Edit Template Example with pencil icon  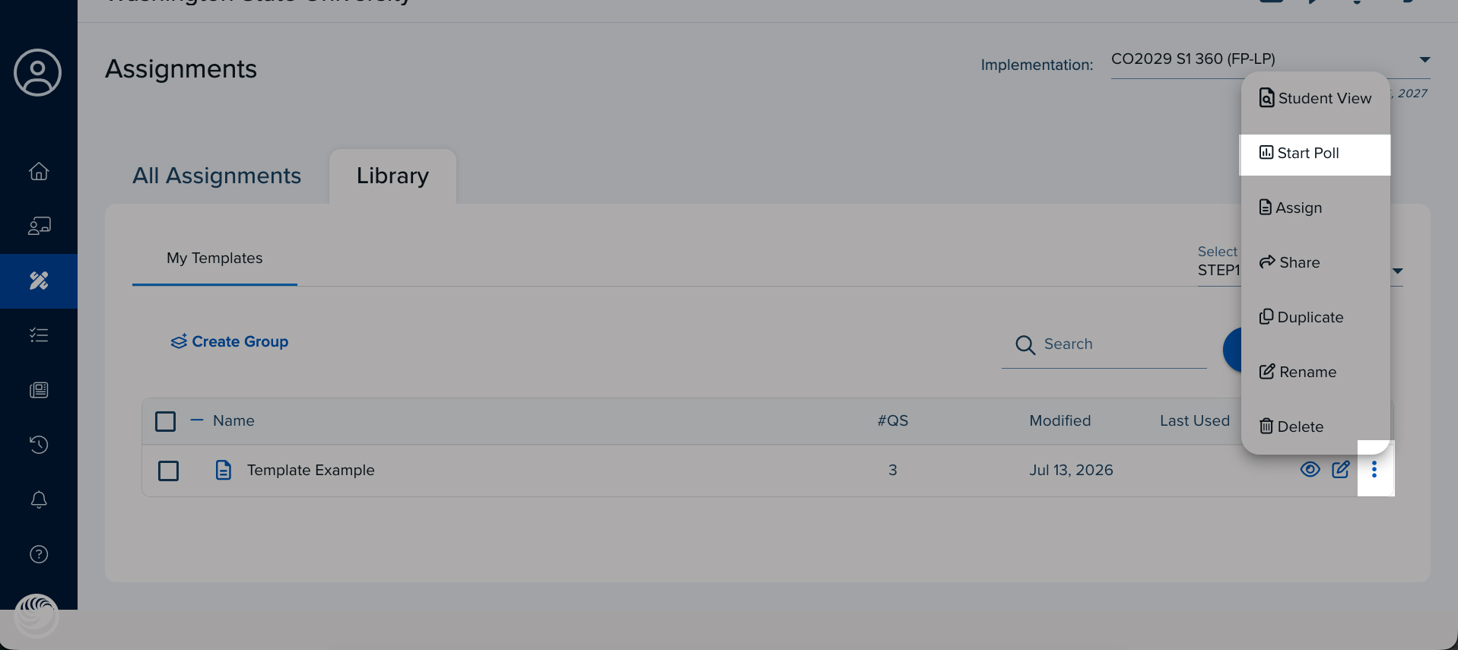[x=1341, y=469]
